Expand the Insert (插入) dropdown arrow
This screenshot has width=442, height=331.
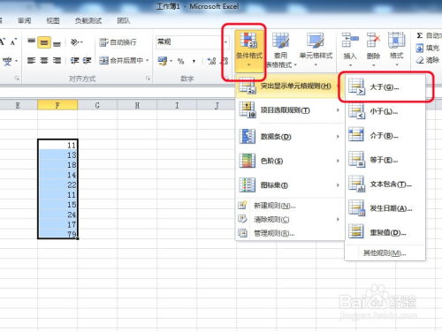tap(350, 65)
